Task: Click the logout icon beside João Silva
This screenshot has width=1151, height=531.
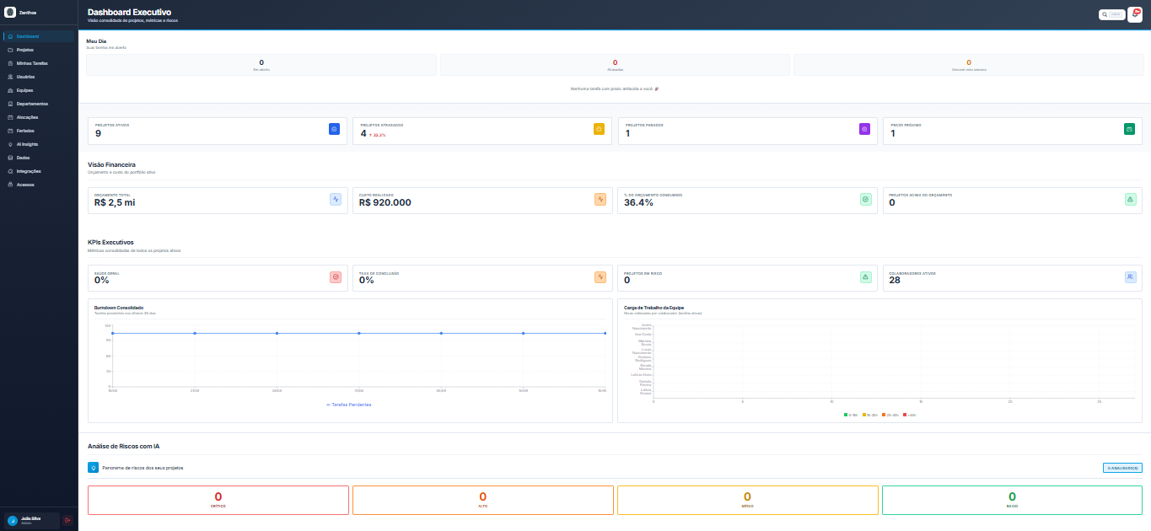Action: point(67,521)
